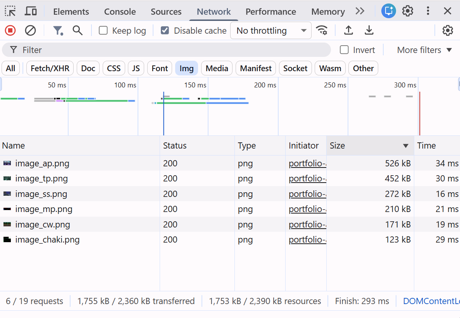Image resolution: width=460 pixels, height=318 pixels.
Task: Open the Sources tab
Action: tap(166, 12)
